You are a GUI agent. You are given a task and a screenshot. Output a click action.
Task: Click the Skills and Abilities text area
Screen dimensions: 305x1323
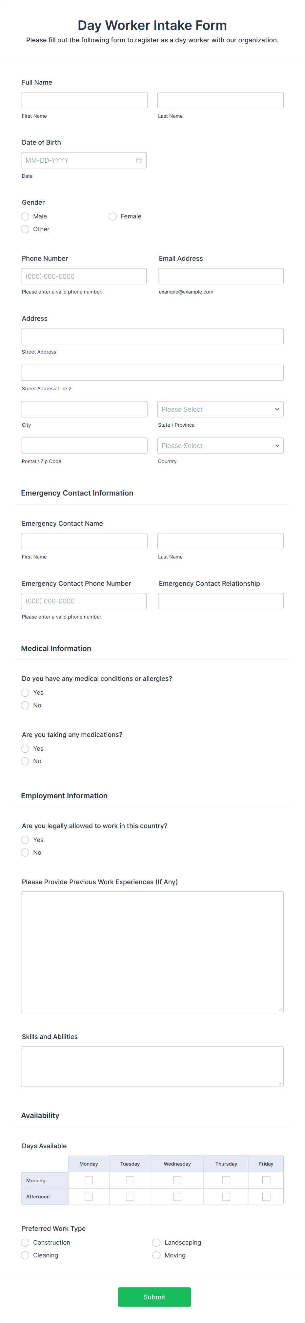point(152,1067)
